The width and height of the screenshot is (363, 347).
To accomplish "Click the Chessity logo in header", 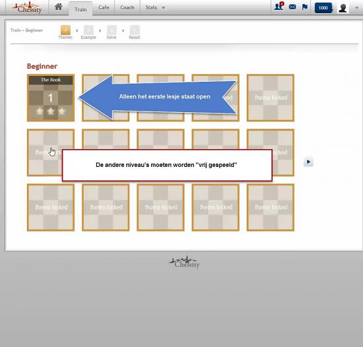I will pos(27,8).
